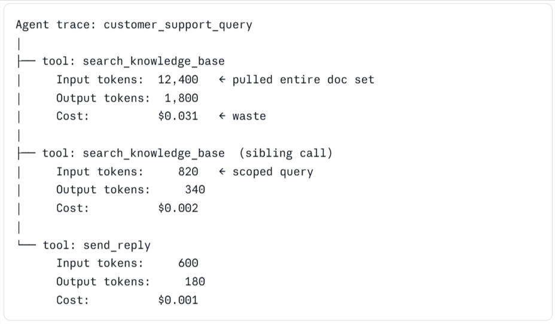Click the 340 output tokens value
Image resolution: width=555 pixels, height=324 pixels.
pyautogui.click(x=194, y=190)
